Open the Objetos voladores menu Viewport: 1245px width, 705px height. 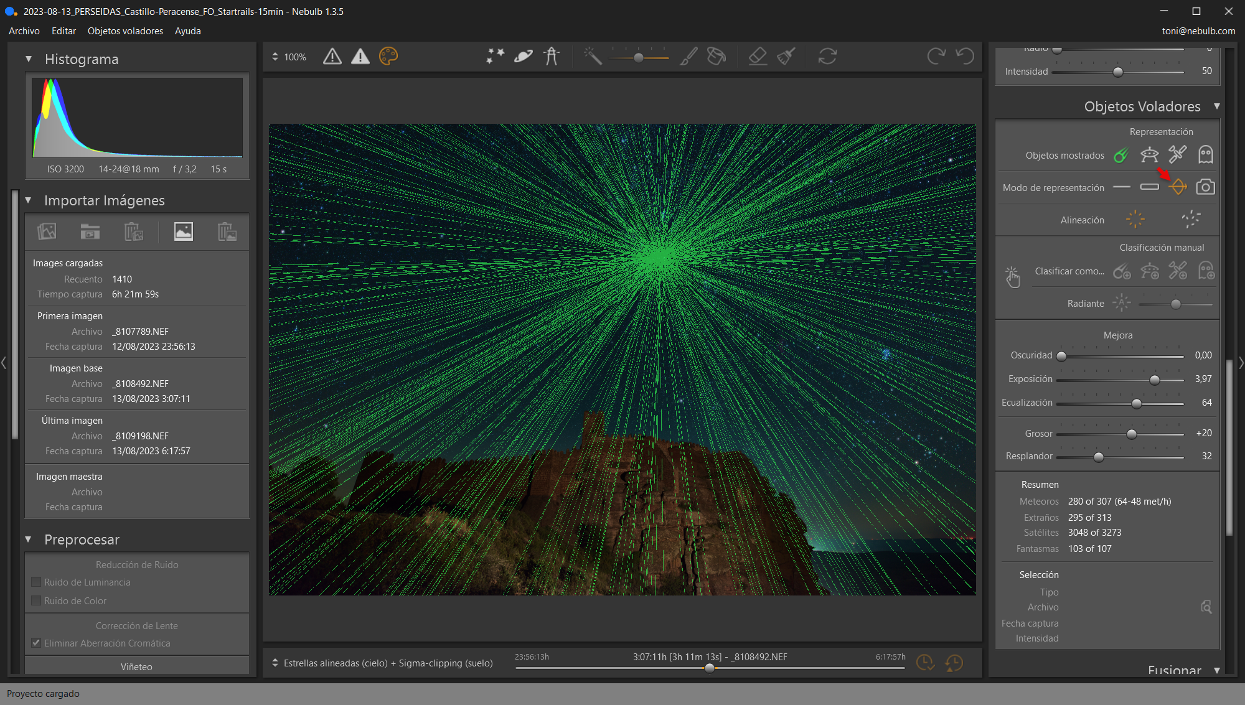(125, 30)
